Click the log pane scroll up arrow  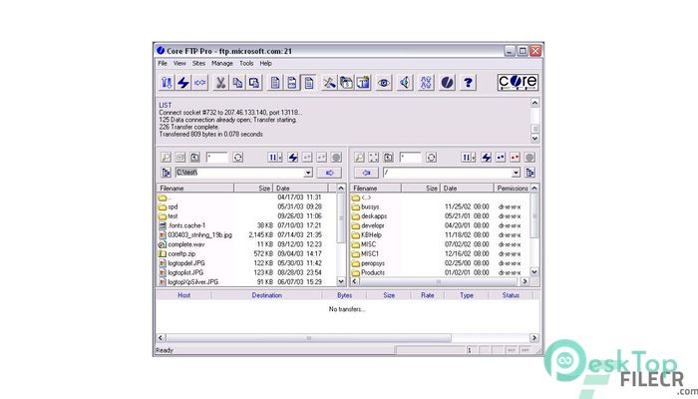(534, 103)
